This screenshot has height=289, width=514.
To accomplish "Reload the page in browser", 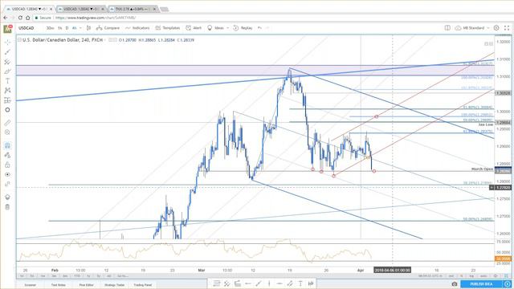I will coord(20,18).
